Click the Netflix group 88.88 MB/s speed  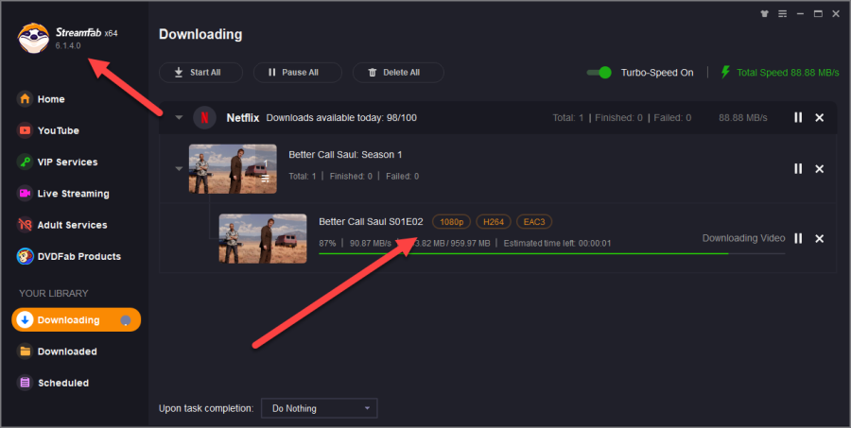tap(743, 118)
